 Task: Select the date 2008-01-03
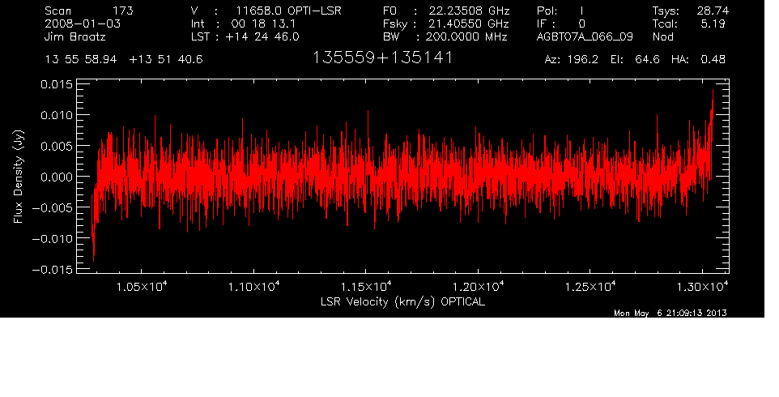tap(83, 23)
